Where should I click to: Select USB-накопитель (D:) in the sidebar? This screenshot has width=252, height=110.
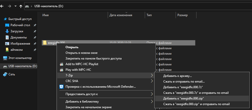23,66
